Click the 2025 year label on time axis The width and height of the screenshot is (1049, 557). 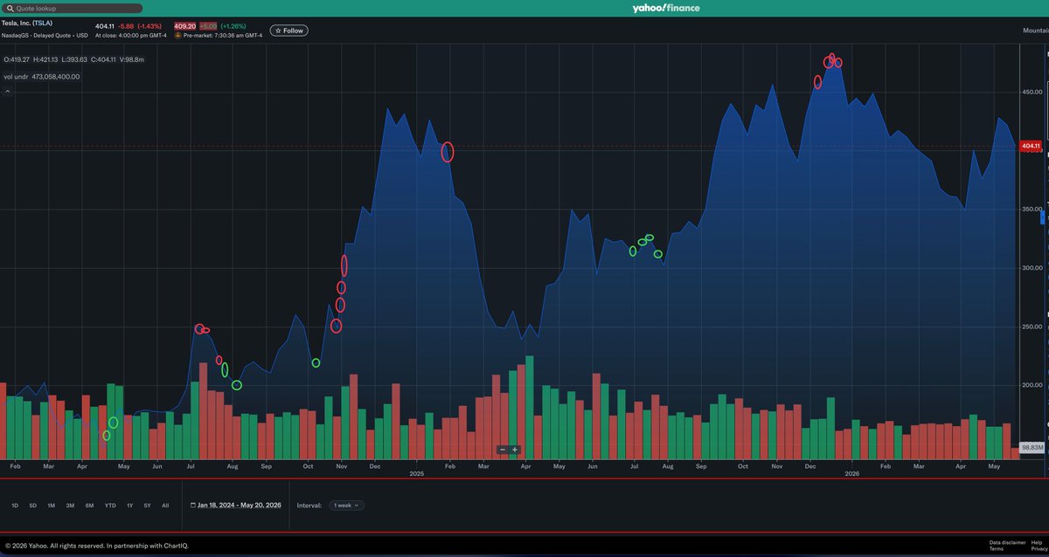[x=416, y=473]
